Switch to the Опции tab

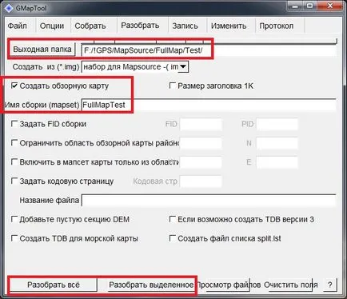52,26
